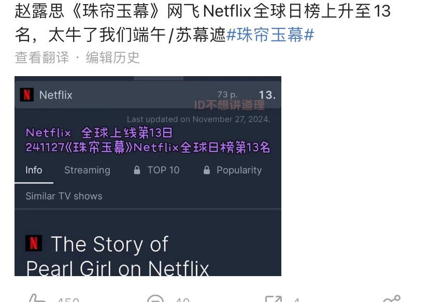Click the Netflix N icon next to the title
This screenshot has height=302, width=429.
tap(34, 243)
